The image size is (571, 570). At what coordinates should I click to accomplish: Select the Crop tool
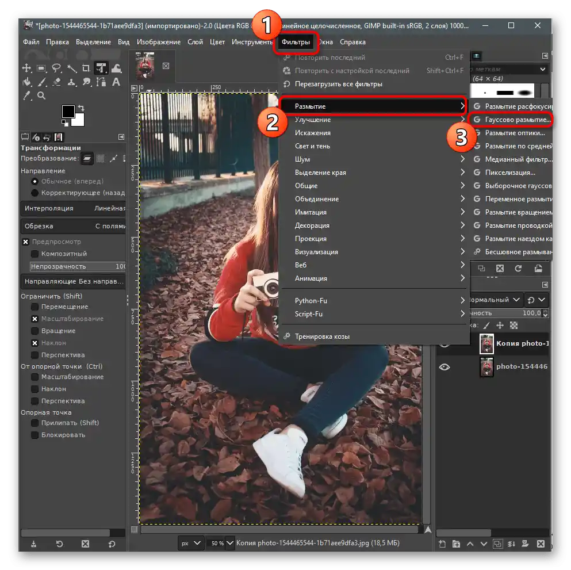click(86, 68)
